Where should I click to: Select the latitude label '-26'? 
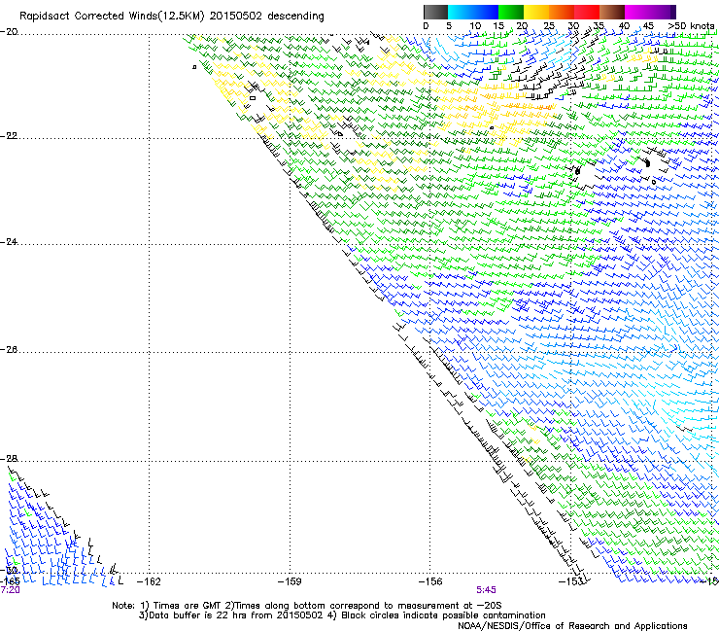(x=9, y=349)
